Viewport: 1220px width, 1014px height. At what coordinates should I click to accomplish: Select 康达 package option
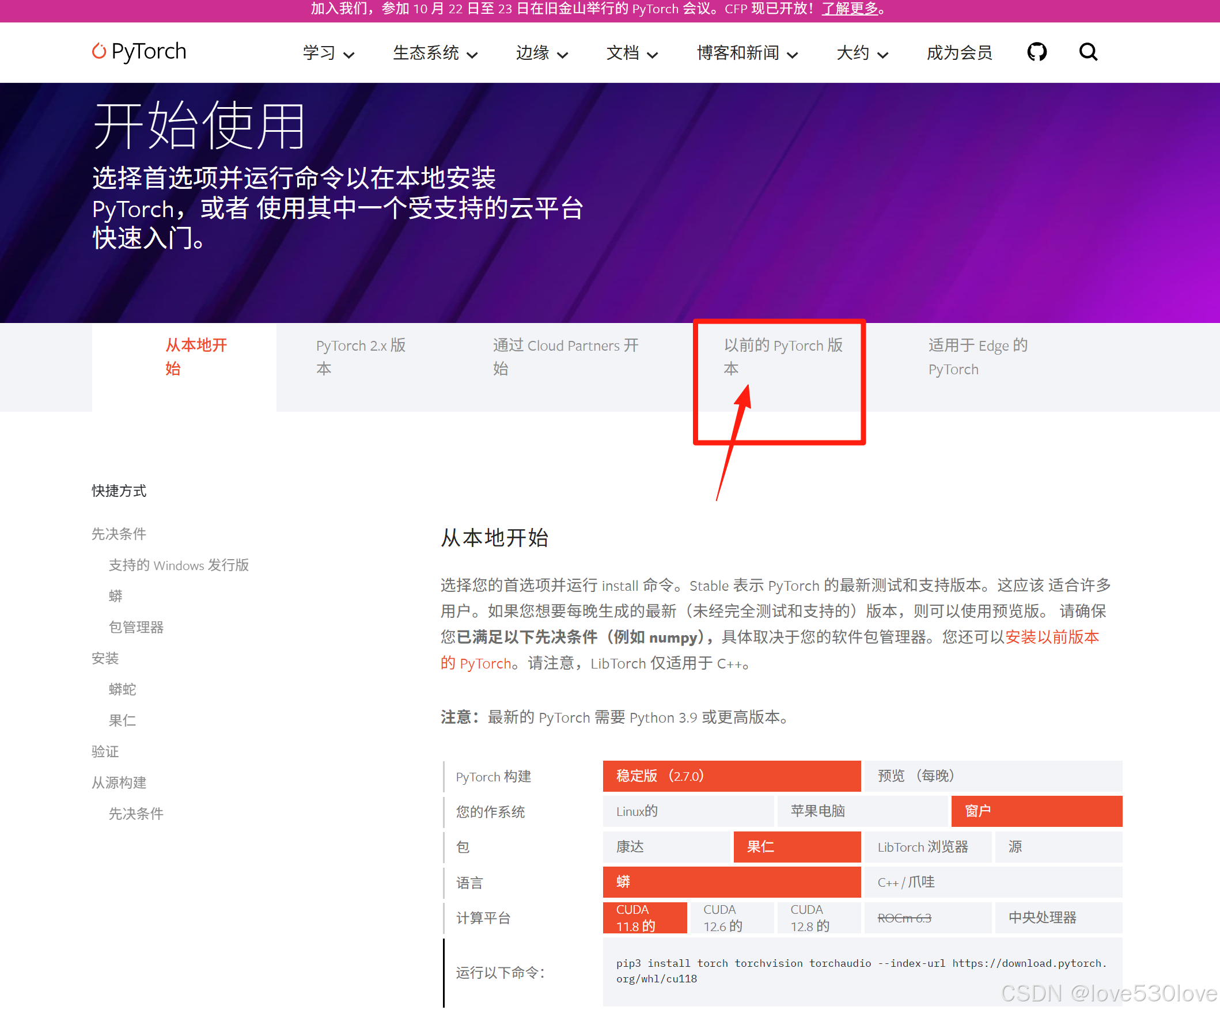click(x=666, y=847)
